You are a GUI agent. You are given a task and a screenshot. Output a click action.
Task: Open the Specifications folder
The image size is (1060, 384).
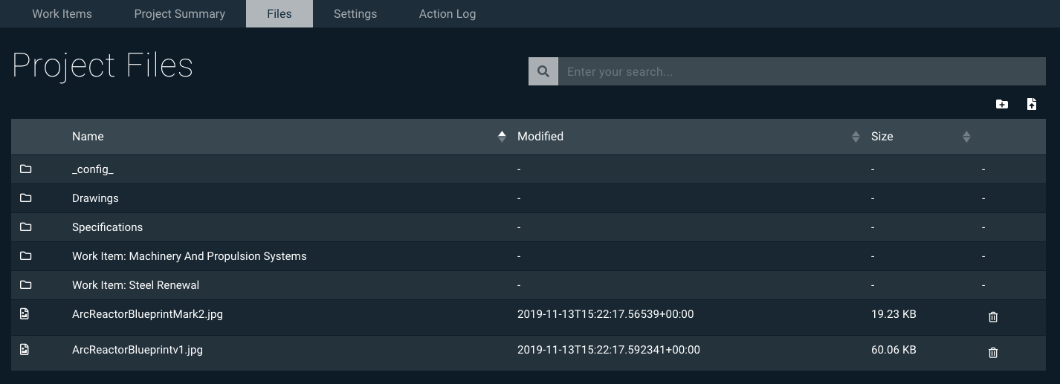point(107,227)
